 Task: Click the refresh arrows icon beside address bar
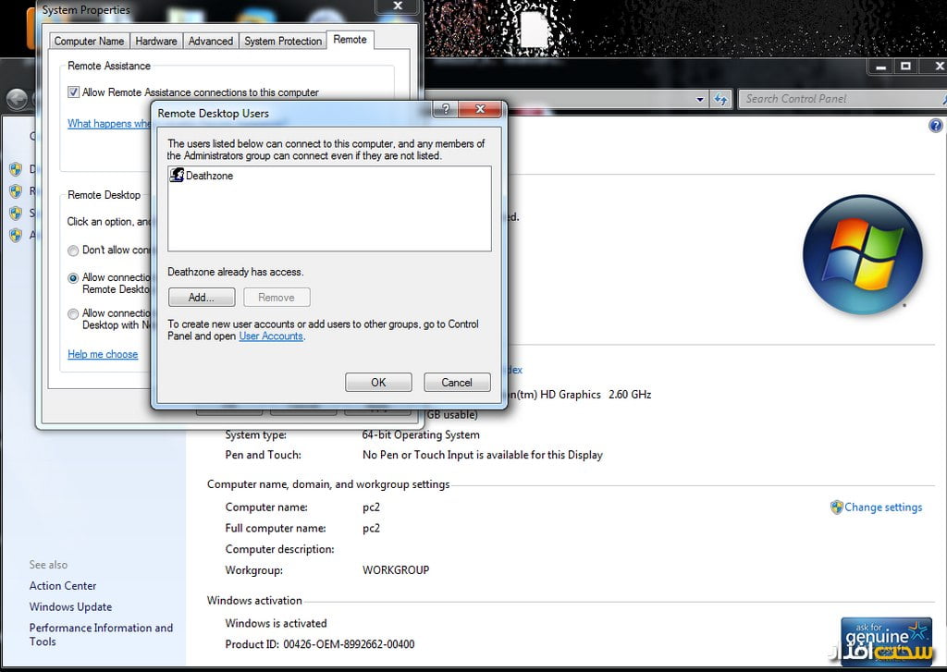(x=721, y=99)
